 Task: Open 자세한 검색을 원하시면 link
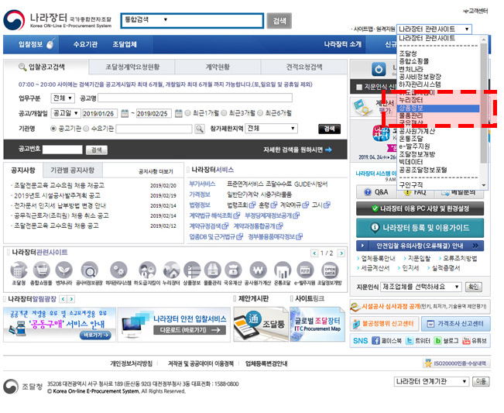(297, 150)
